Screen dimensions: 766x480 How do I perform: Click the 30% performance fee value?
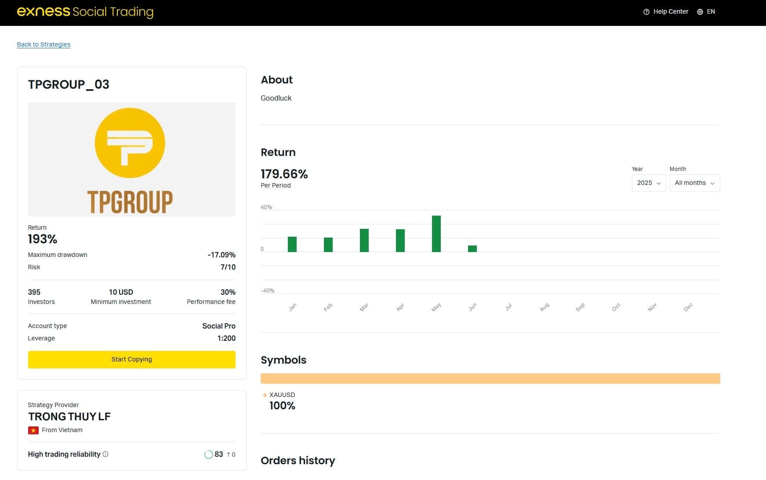[228, 292]
